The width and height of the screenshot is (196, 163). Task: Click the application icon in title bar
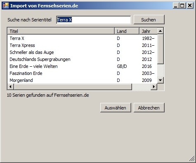pos(6,6)
